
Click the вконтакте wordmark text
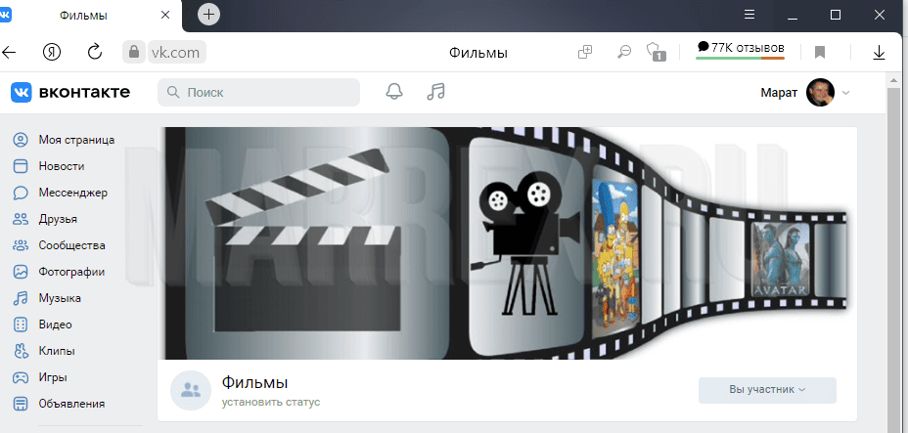(x=84, y=92)
